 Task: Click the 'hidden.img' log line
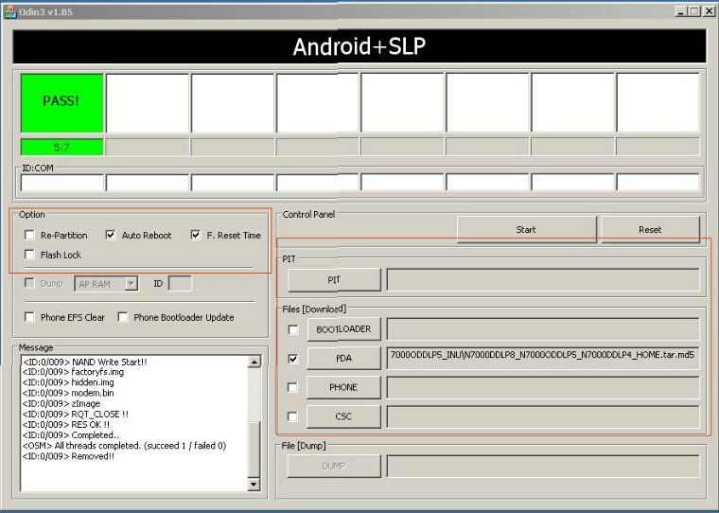68,382
